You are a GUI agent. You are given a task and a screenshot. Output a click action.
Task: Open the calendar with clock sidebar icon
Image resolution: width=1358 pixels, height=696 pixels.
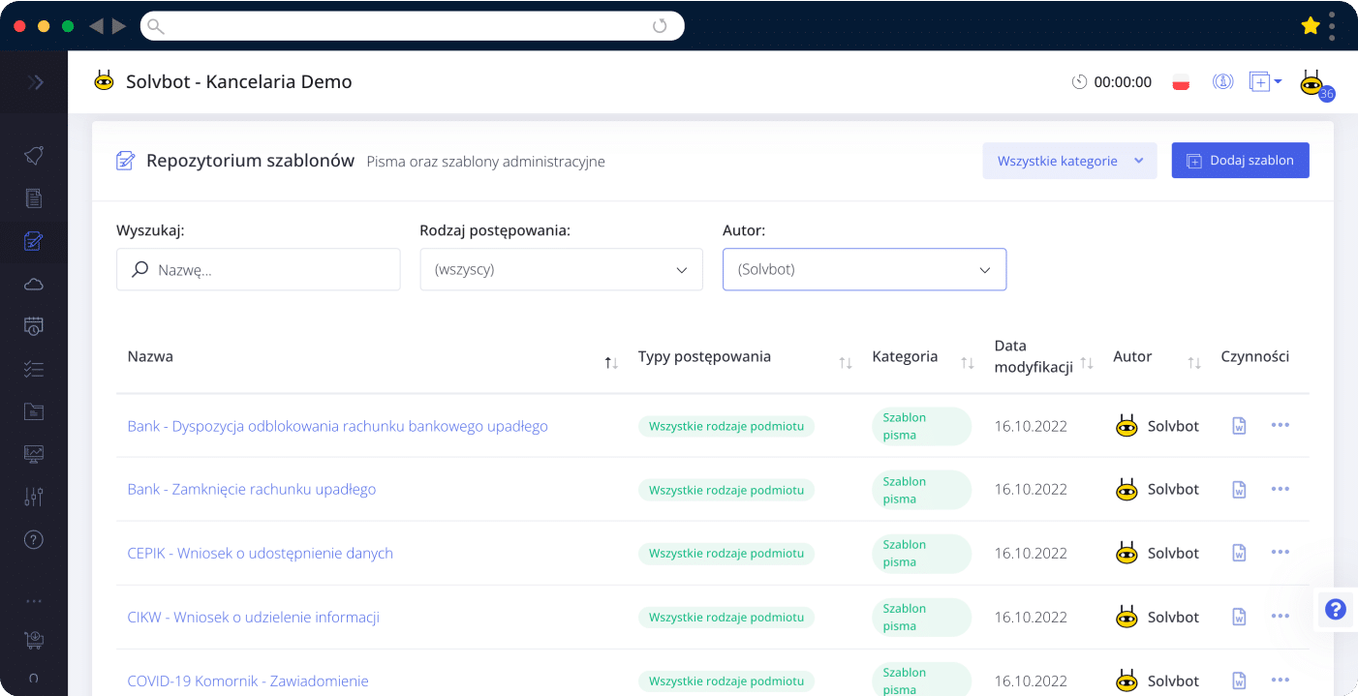click(34, 326)
